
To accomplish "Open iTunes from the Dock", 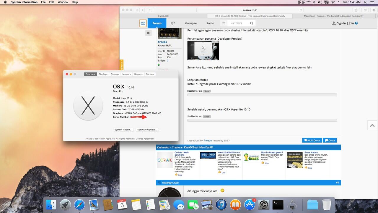I will point(221,205).
